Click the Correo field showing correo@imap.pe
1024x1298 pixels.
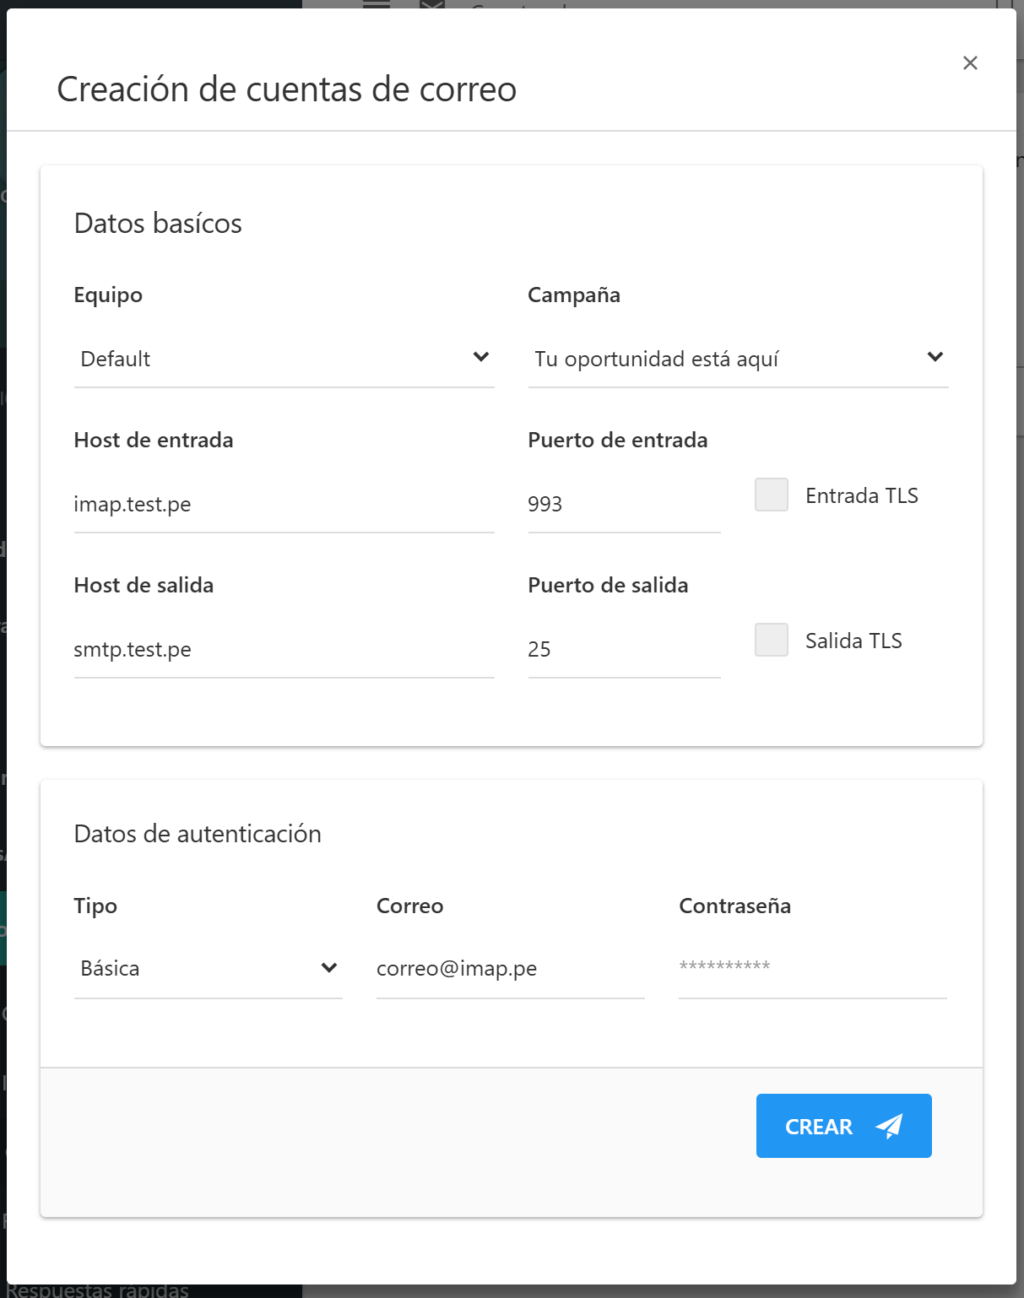[x=510, y=968]
